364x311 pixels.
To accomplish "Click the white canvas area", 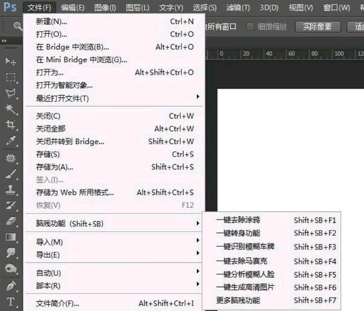I will pos(291,150).
